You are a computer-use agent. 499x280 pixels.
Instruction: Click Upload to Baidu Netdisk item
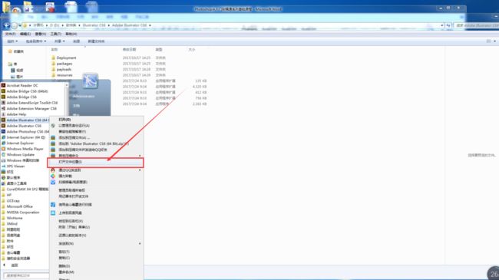tap(70, 212)
